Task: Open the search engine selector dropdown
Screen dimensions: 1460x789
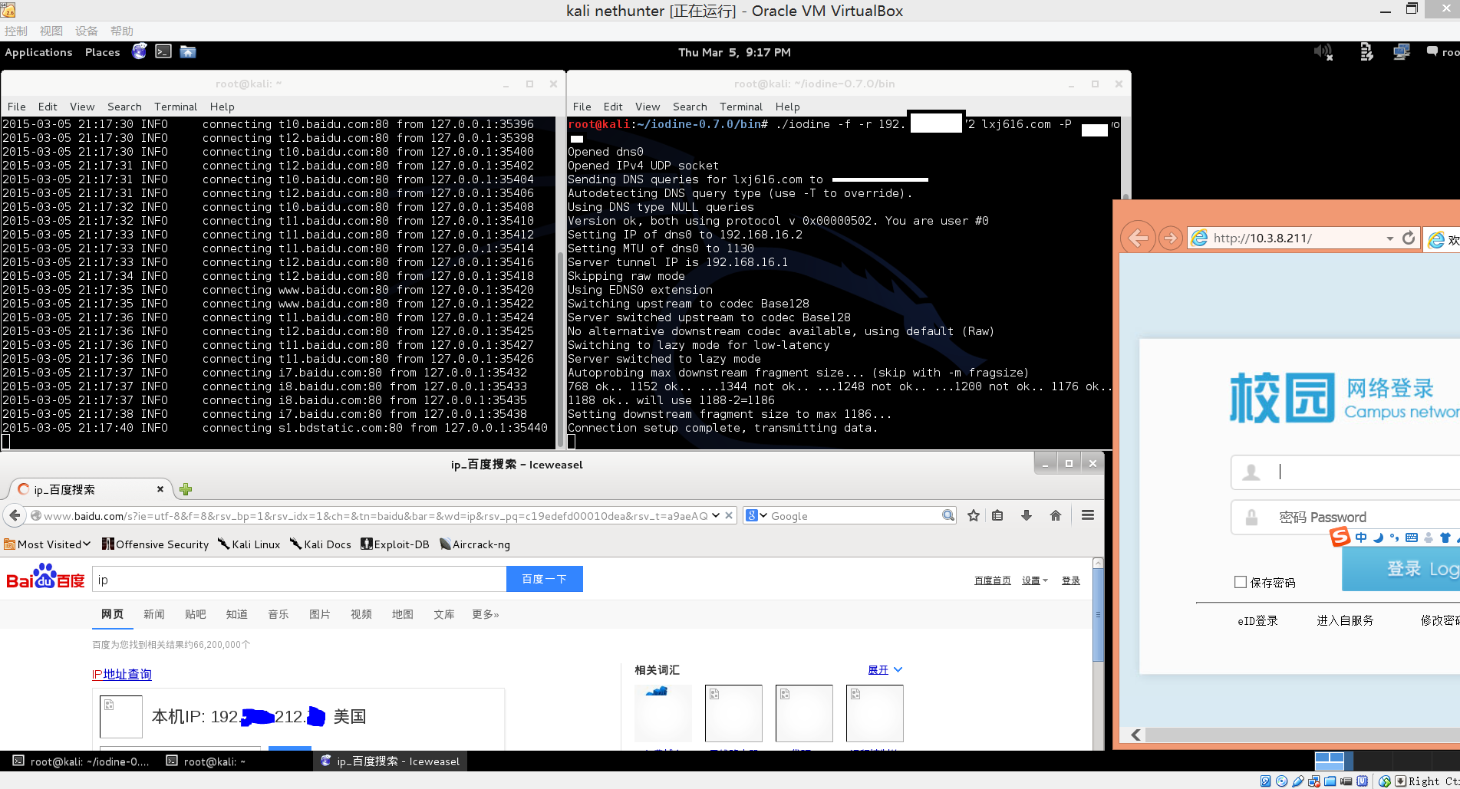Action: pos(756,515)
